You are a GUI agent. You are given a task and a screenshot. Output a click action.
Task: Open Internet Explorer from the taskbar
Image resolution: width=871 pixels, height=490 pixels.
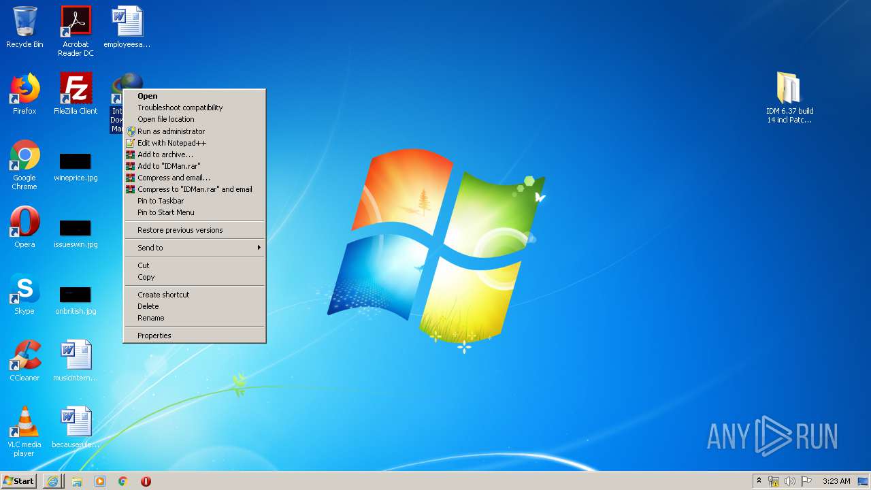[53, 481]
